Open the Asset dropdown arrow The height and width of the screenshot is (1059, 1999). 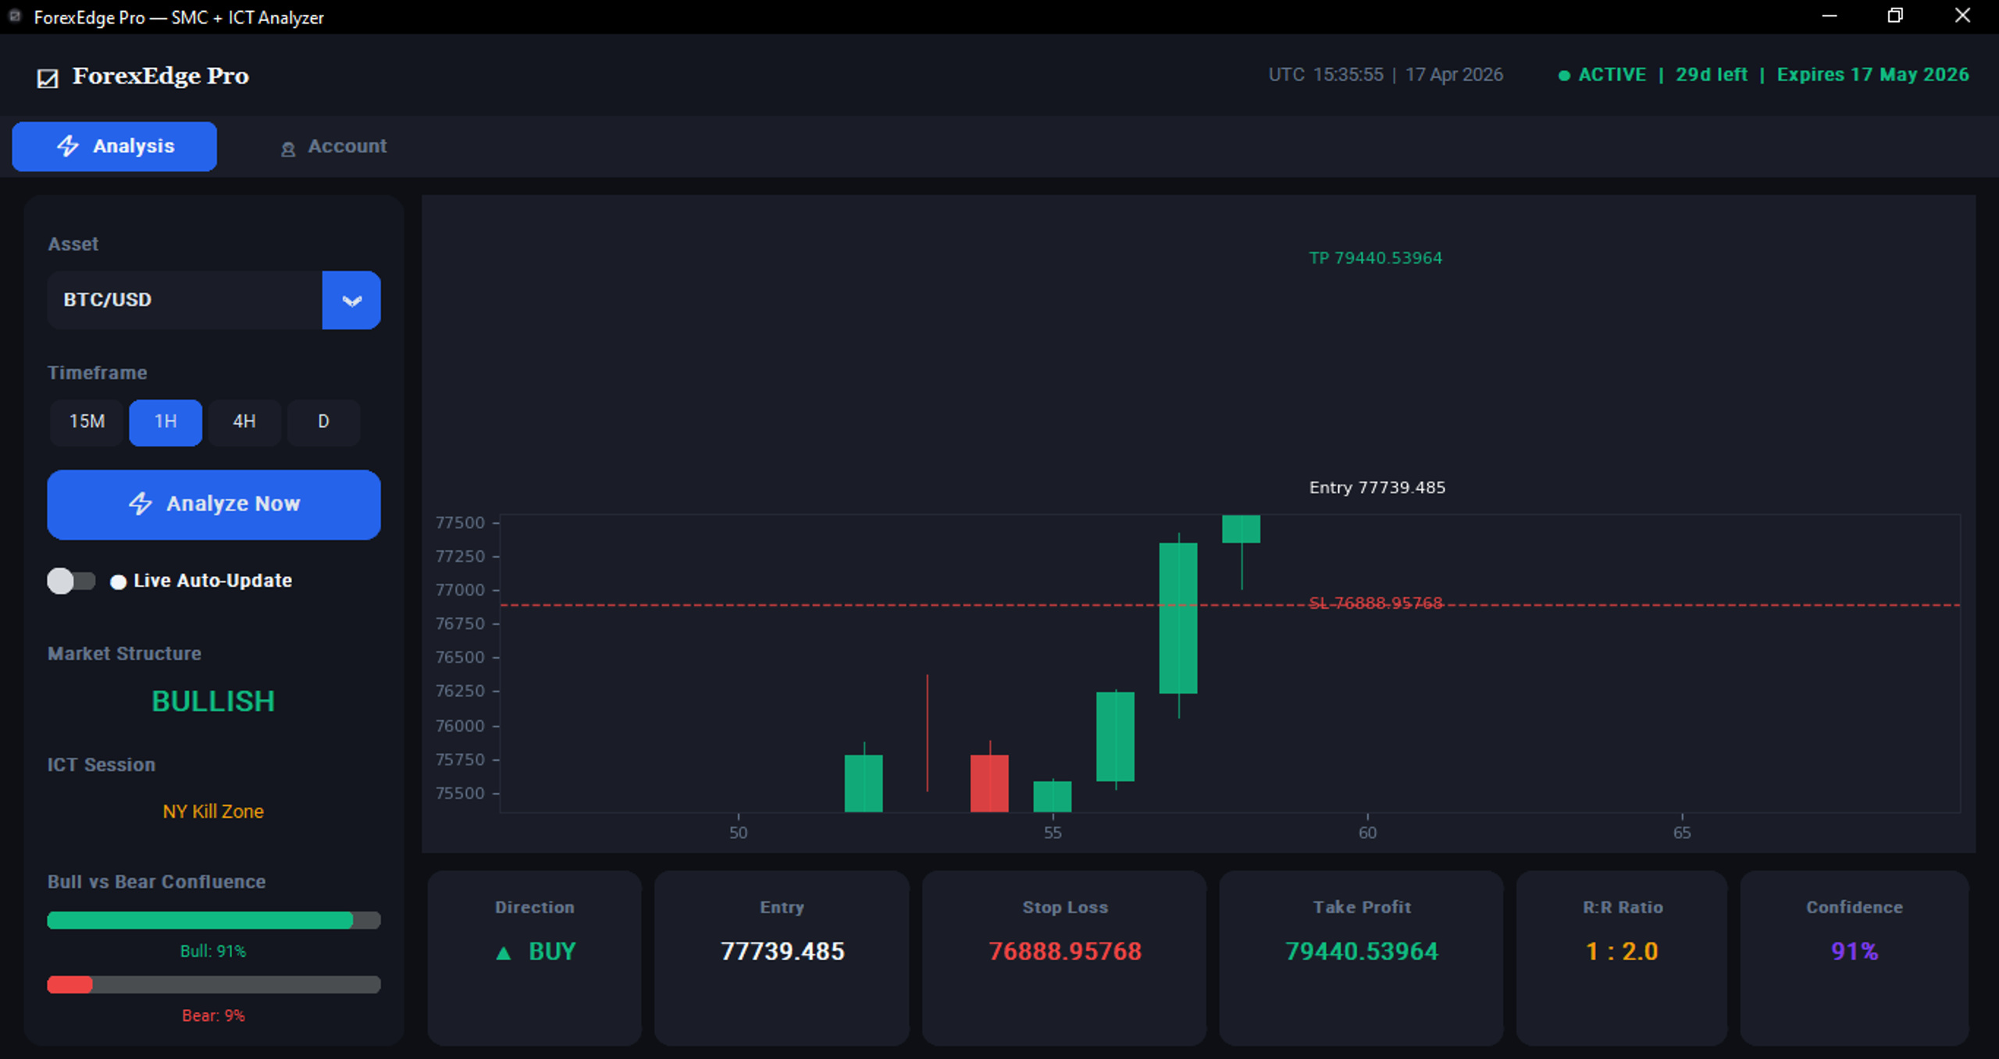coord(351,300)
